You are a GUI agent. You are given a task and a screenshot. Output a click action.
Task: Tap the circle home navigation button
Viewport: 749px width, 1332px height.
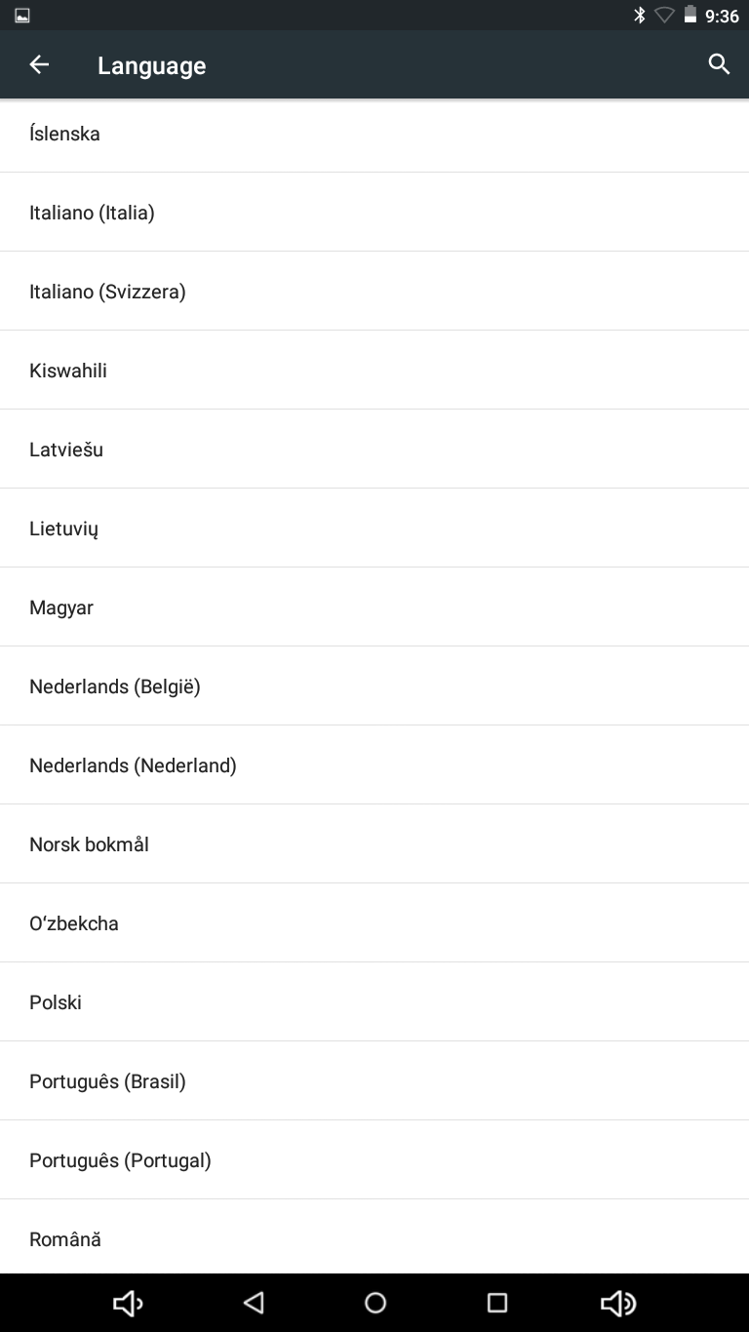pyautogui.click(x=375, y=1303)
